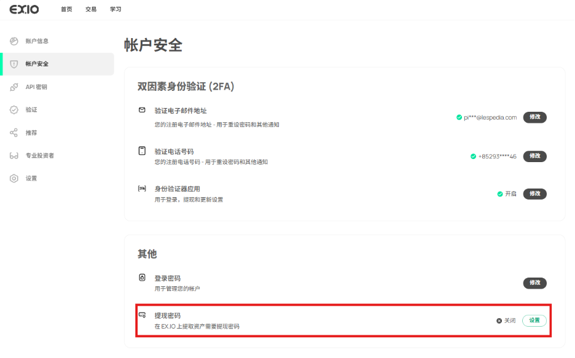Image resolution: width=575 pixels, height=358 pixels.
Task: Click the referral share icon
Action: (14, 133)
